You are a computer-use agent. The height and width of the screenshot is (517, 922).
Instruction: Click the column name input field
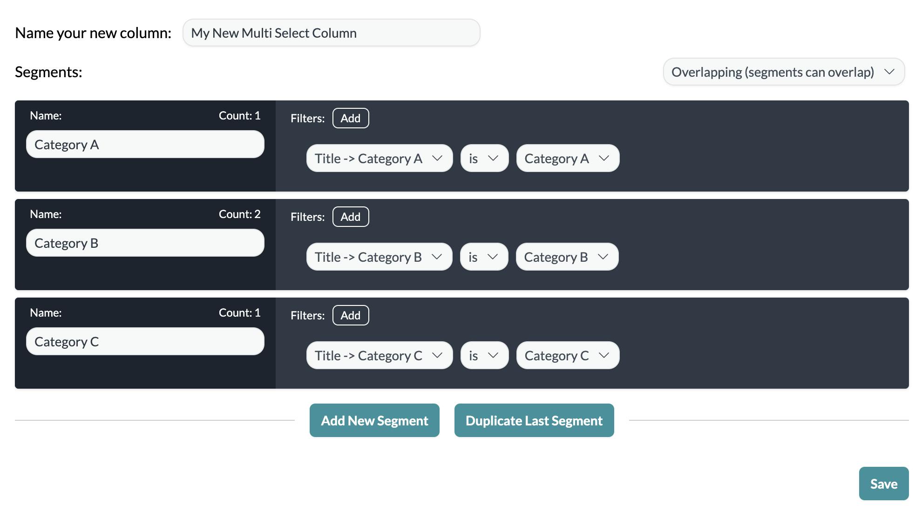pyautogui.click(x=331, y=33)
